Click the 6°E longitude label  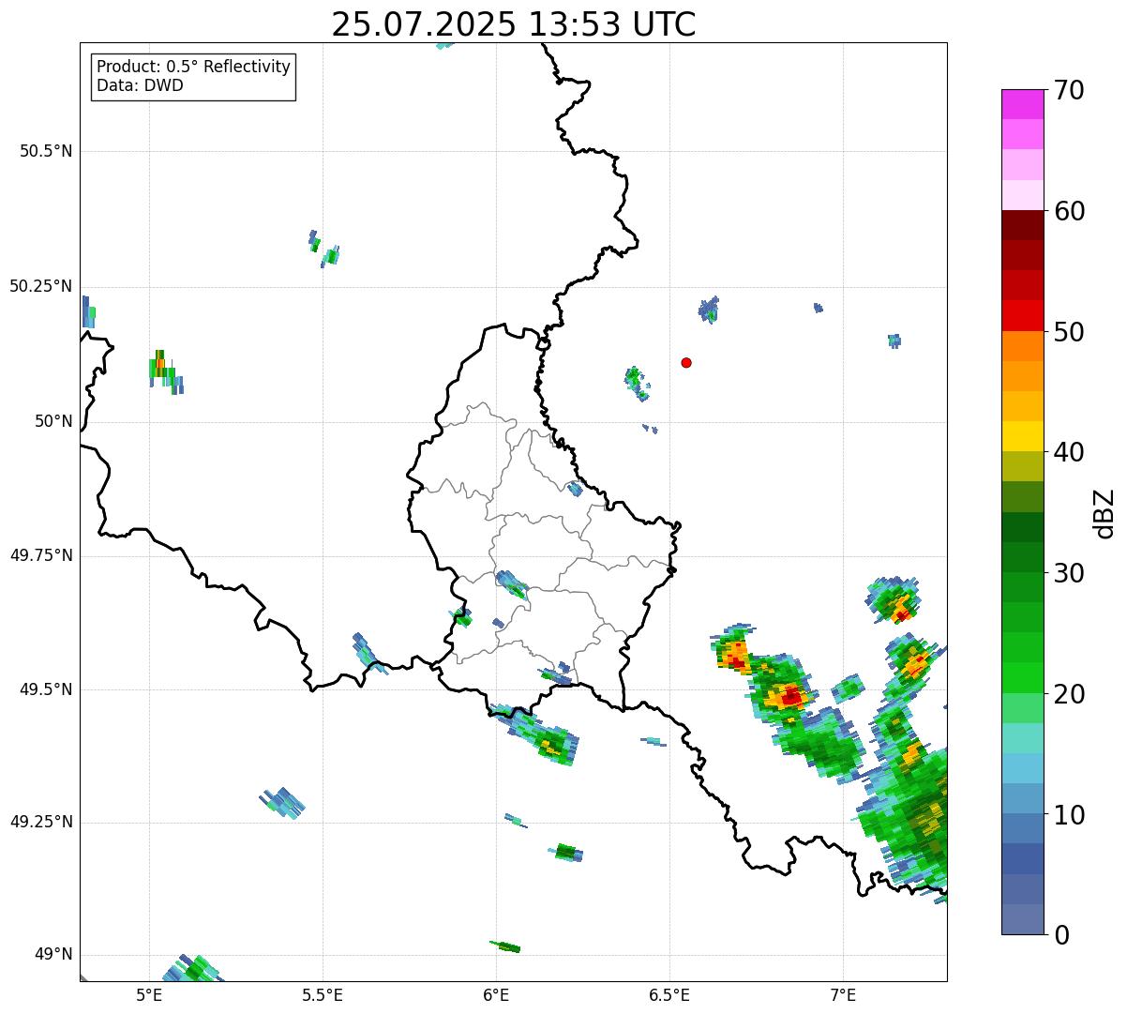pos(496,994)
